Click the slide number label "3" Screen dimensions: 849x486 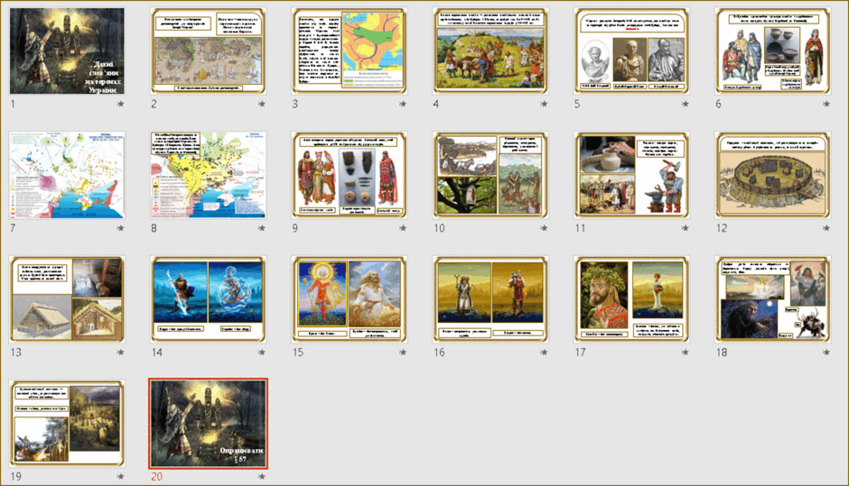[x=295, y=104]
